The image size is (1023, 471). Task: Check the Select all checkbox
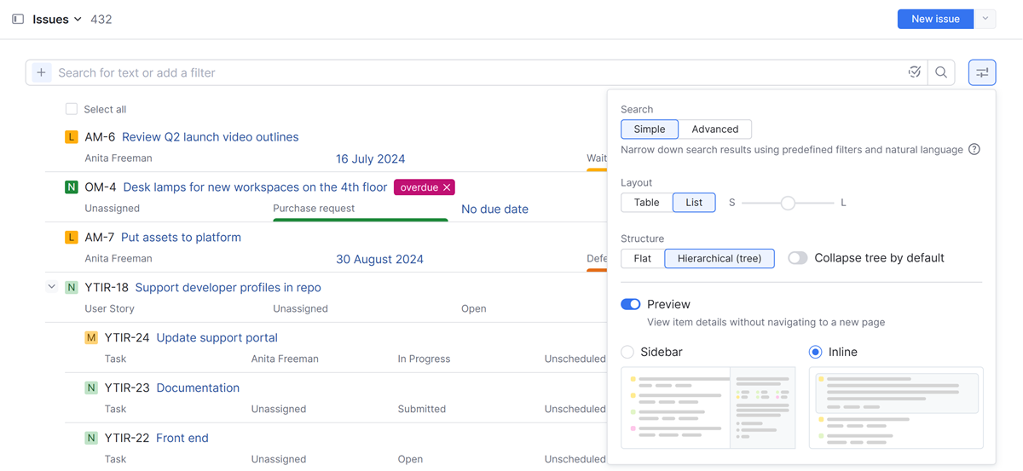click(x=72, y=109)
